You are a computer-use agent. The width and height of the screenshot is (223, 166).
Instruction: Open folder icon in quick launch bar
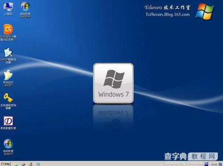[16, 164]
